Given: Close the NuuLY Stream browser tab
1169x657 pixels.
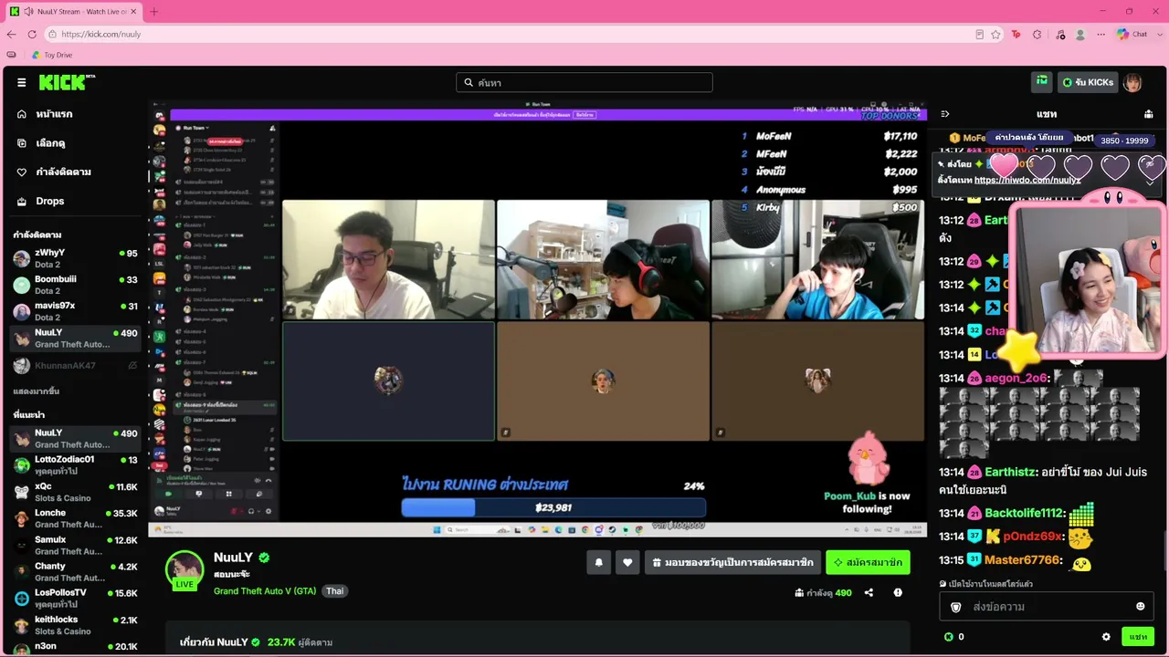Looking at the screenshot, I should pyautogui.click(x=133, y=12).
